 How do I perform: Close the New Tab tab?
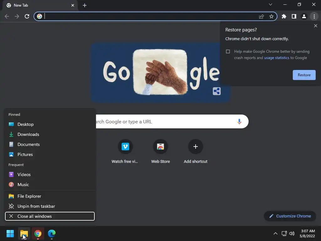73,5
